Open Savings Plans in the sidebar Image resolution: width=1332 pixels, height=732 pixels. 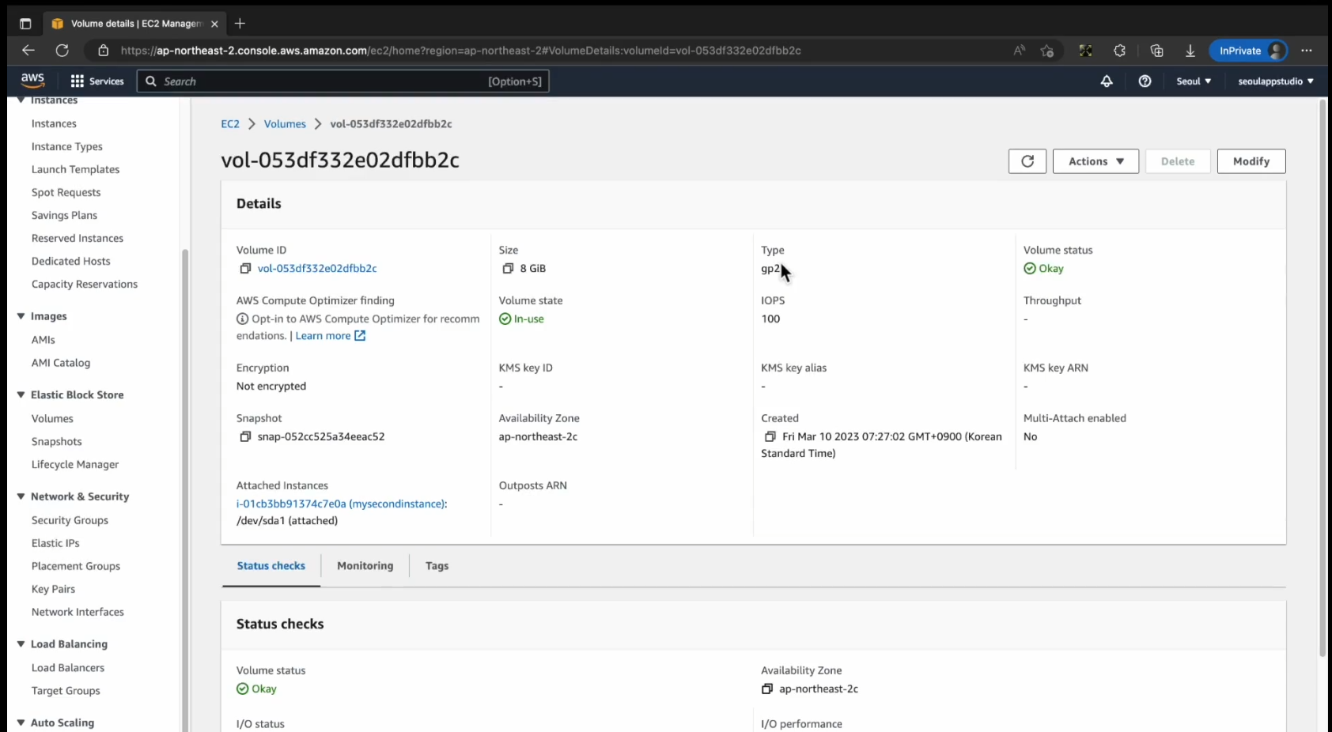point(64,216)
